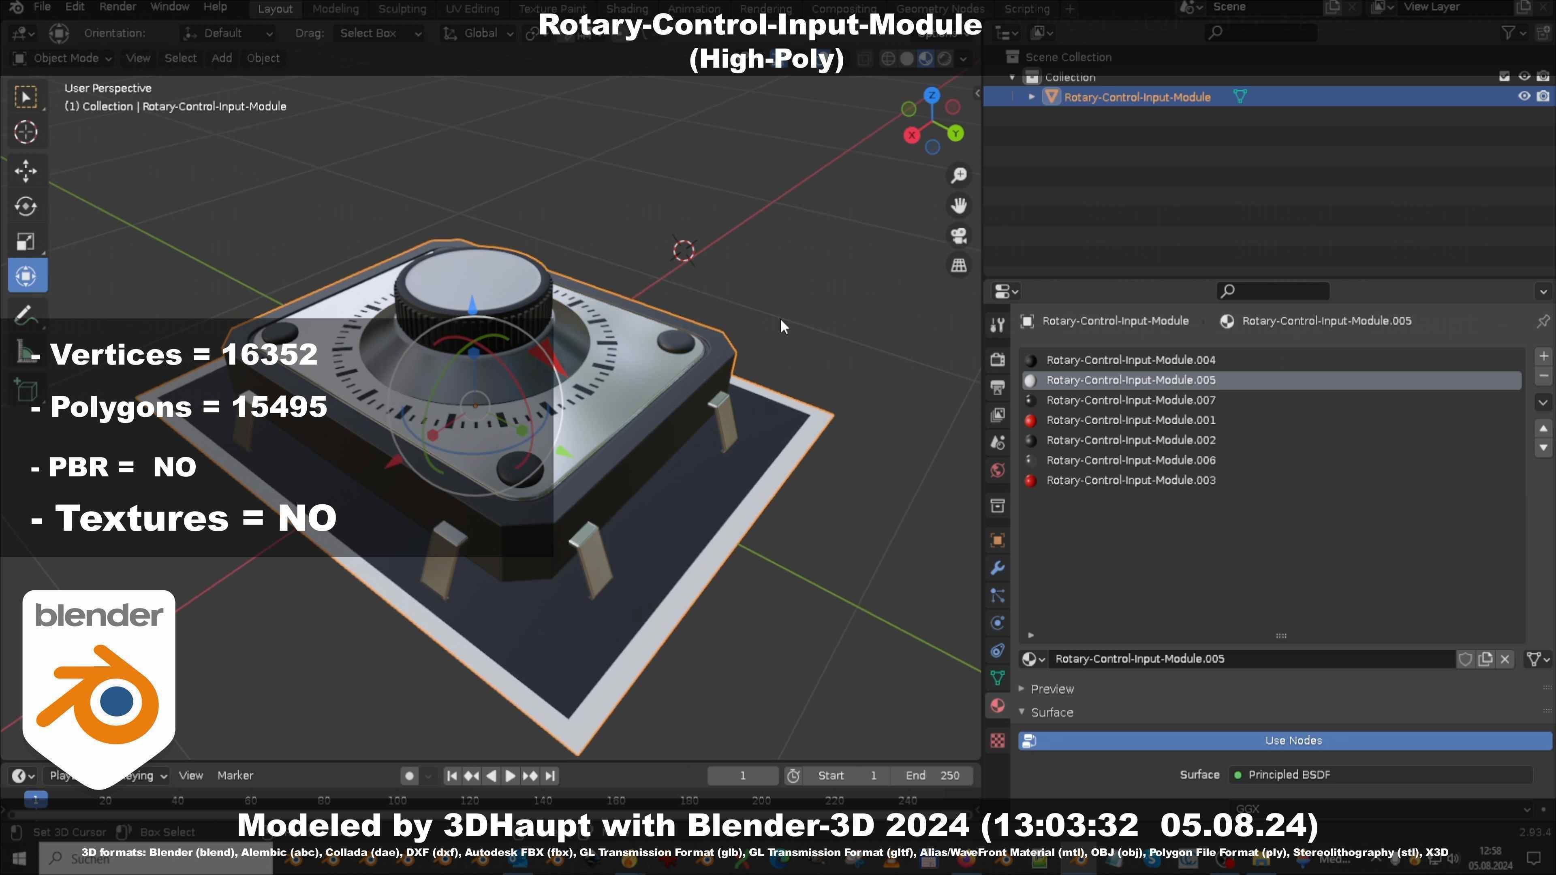Open the Edit menu
Viewport: 1556px width, 875px height.
(74, 7)
